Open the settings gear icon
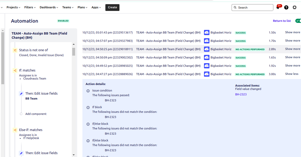 pos(294,8)
